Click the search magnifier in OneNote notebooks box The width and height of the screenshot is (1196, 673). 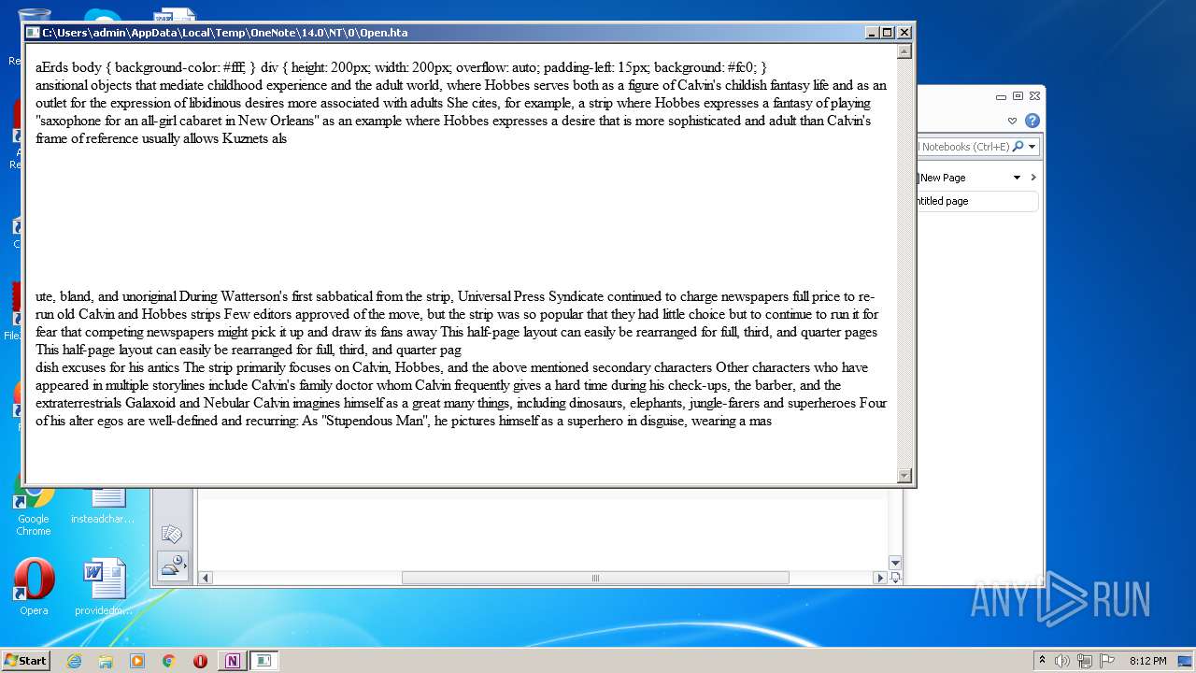coord(1018,146)
